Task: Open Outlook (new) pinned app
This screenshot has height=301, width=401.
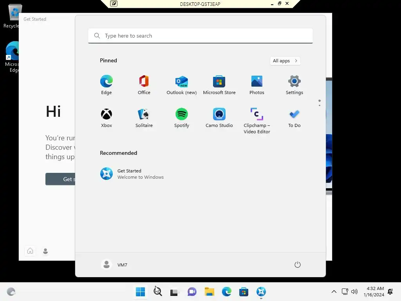Action: pyautogui.click(x=182, y=85)
